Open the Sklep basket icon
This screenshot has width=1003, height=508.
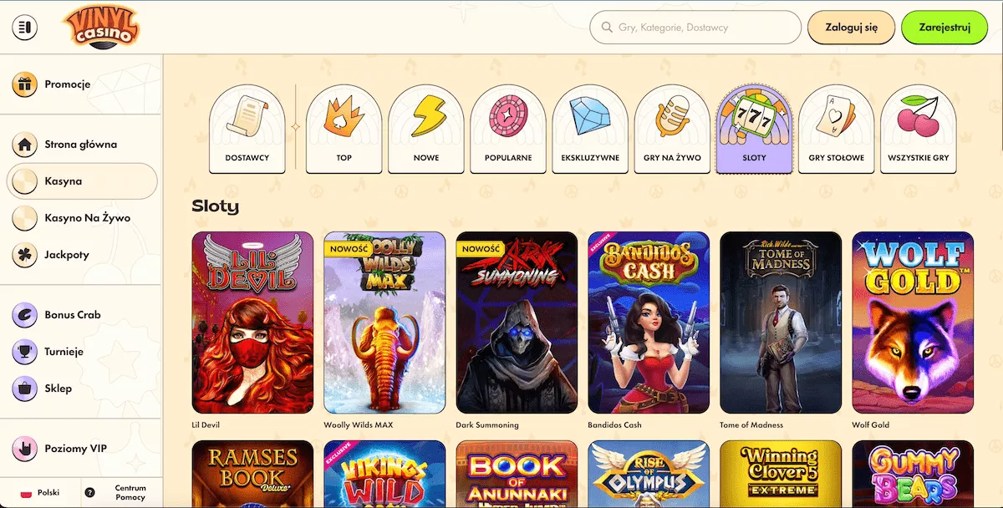coord(25,389)
